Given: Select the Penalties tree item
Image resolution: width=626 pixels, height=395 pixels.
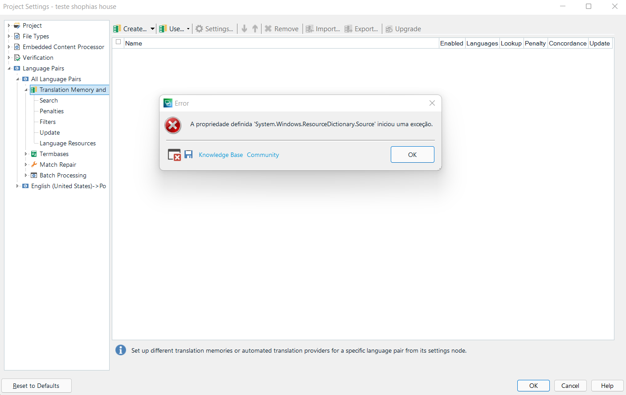Looking at the screenshot, I should coord(52,111).
